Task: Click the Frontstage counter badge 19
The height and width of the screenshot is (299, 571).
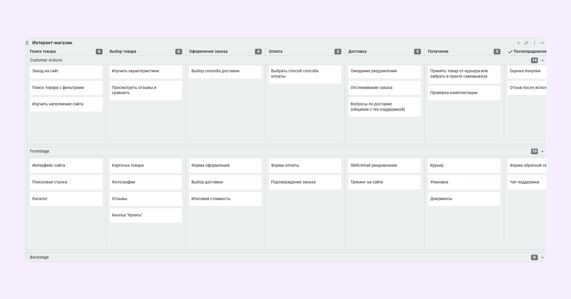Action: coord(534,151)
